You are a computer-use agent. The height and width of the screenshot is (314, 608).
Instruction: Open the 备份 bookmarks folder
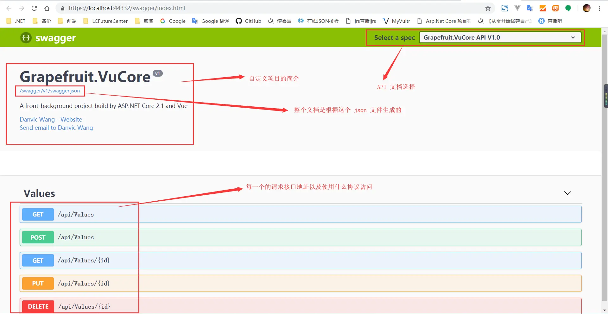pos(42,21)
